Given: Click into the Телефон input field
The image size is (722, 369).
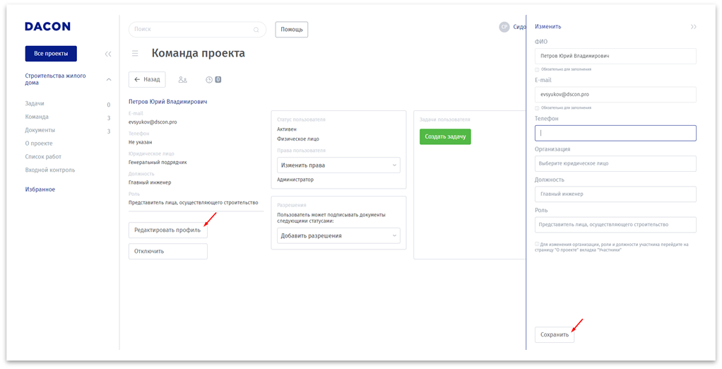Looking at the screenshot, I should (x=615, y=133).
